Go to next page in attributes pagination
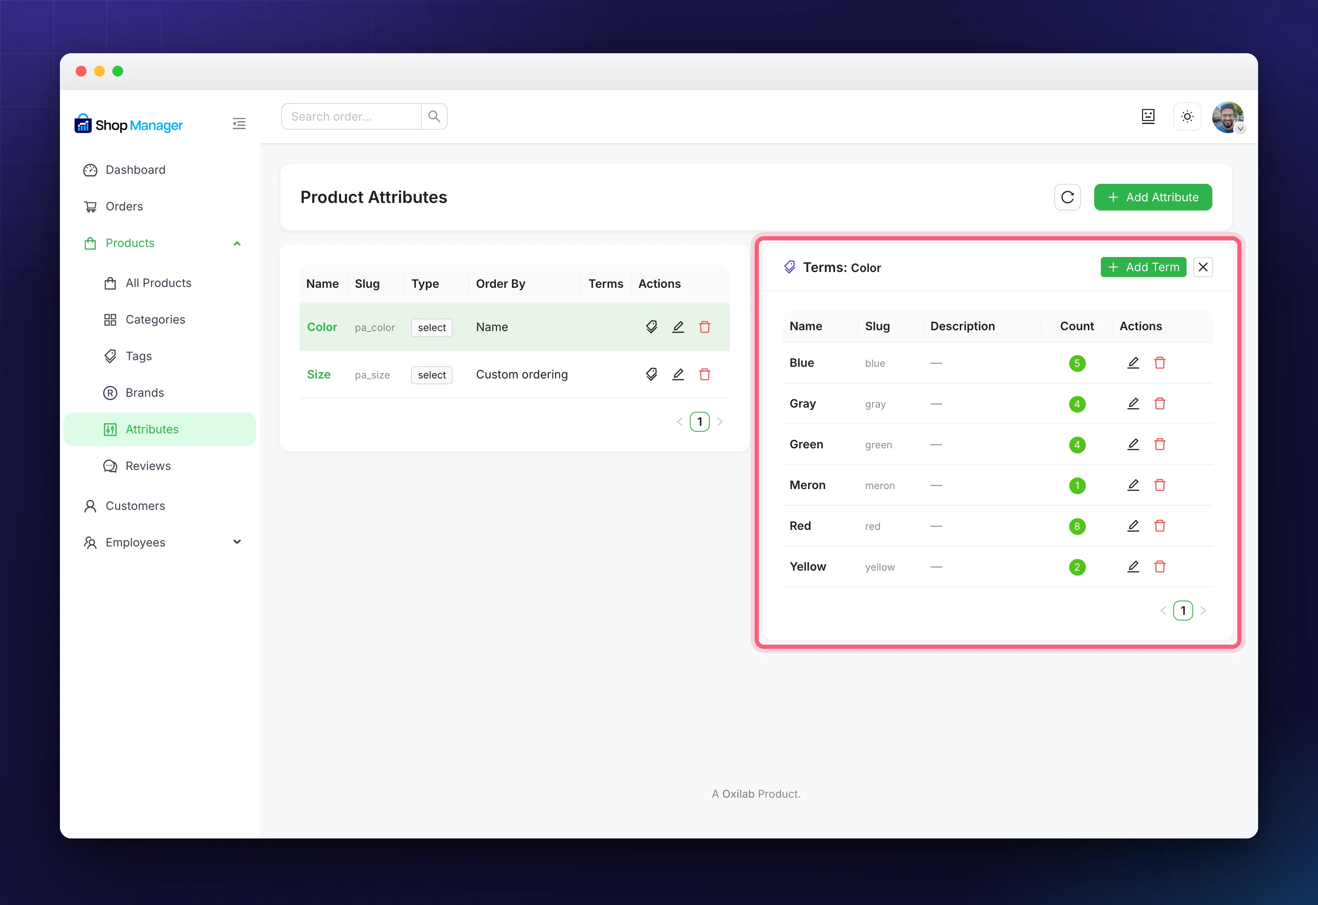 point(720,422)
